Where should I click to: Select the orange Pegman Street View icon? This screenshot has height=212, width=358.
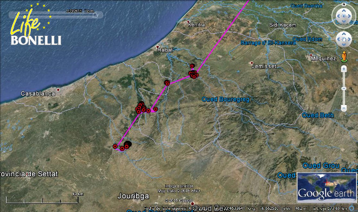click(344, 57)
